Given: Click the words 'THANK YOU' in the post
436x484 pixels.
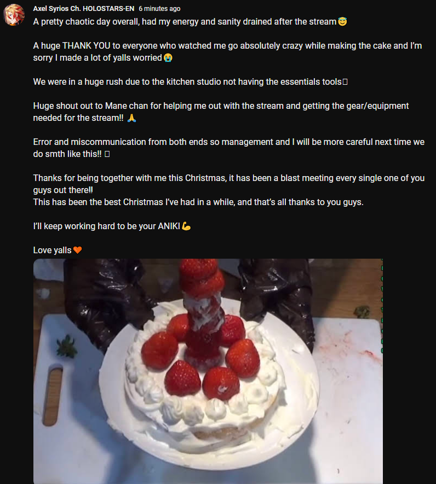Looking at the screenshot, I should tap(86, 46).
